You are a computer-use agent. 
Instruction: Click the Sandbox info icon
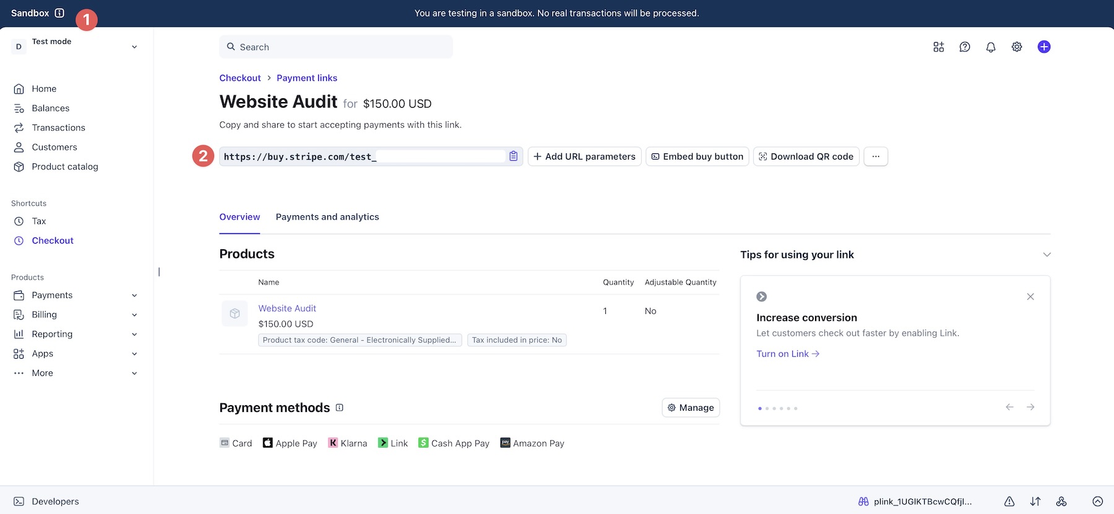point(59,13)
